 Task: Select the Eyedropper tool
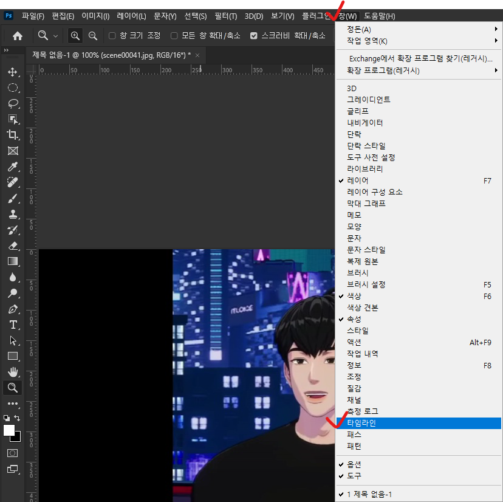[13, 167]
